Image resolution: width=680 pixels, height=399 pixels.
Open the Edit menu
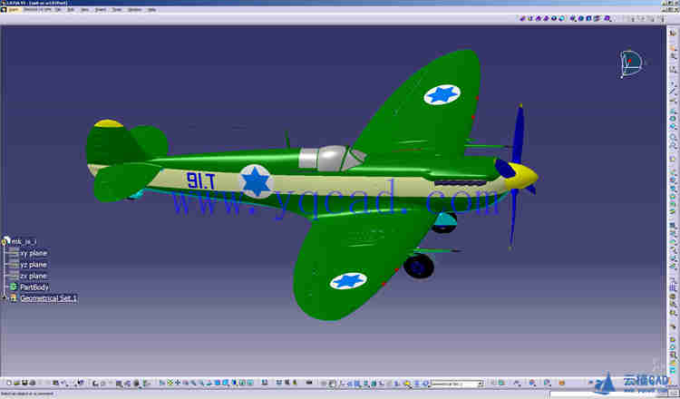(x=70, y=10)
